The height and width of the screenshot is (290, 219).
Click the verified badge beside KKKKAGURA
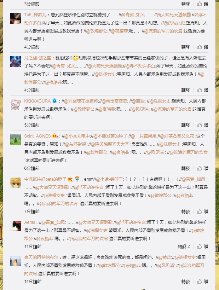54,101
